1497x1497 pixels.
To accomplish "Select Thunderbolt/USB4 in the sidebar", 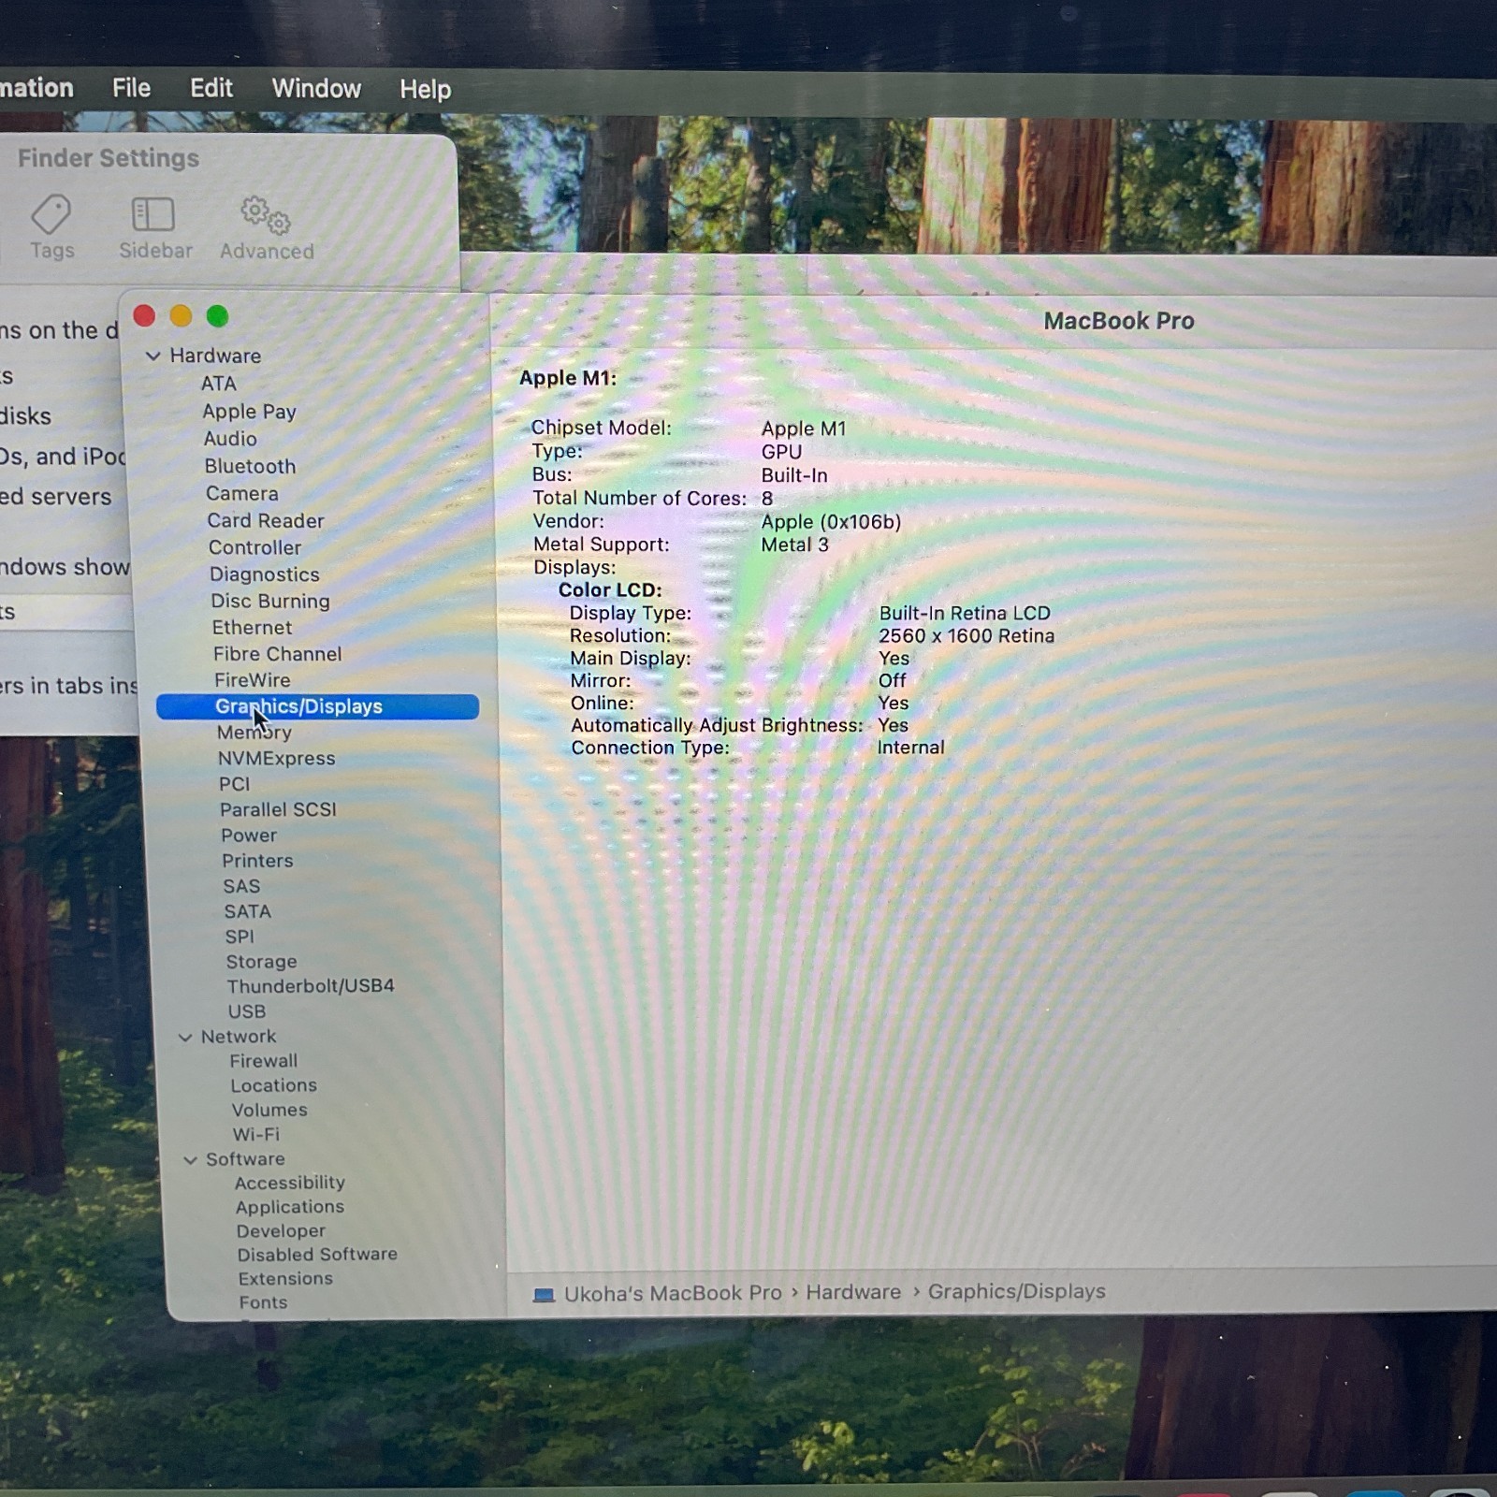I will tap(311, 986).
